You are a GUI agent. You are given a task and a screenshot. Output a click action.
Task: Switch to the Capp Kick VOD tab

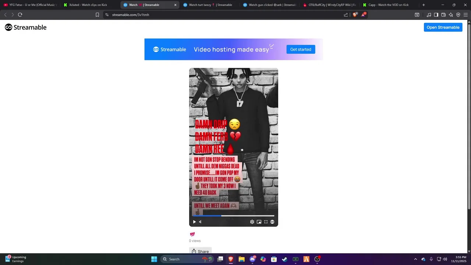point(389,5)
